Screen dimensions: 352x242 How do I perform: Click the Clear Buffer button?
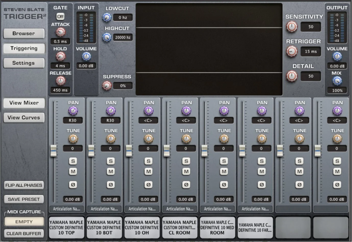click(24, 234)
